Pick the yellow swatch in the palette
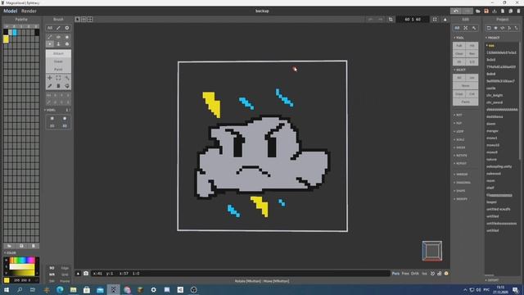Screen dimensions: 524x295 point(6,39)
